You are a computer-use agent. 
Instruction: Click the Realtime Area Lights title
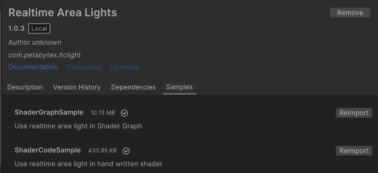tap(63, 13)
